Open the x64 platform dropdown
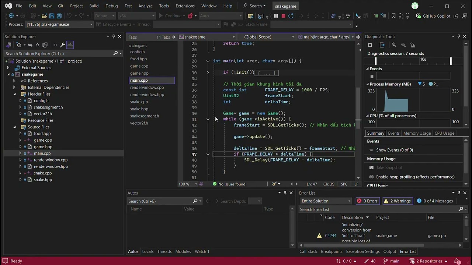472x265 pixels. click(136, 16)
